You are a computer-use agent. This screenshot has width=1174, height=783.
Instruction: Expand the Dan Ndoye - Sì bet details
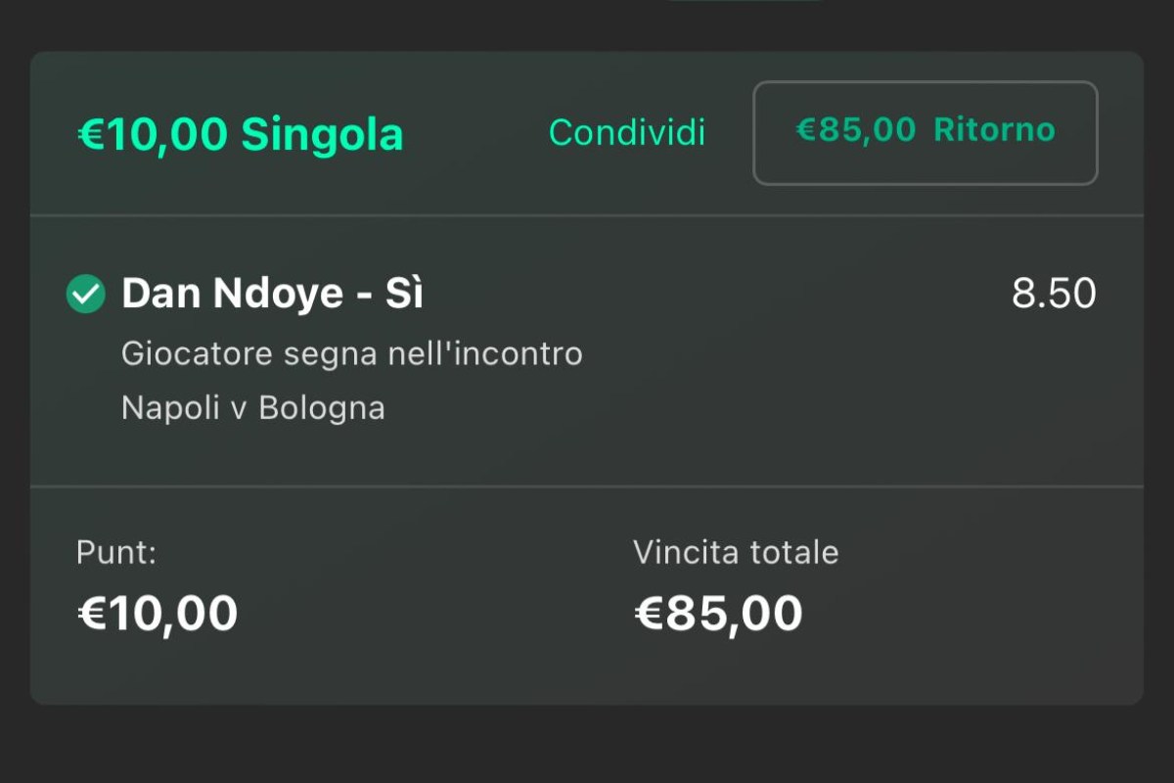[x=271, y=292]
